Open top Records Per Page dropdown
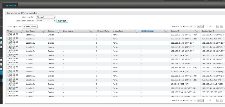The image size is (225, 107). (192, 26)
